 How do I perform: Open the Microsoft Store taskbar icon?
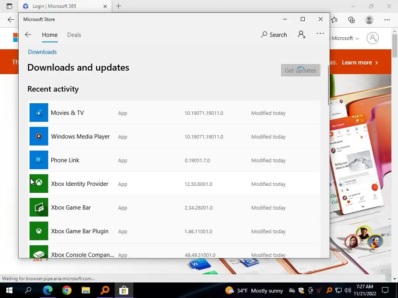pyautogui.click(x=124, y=290)
